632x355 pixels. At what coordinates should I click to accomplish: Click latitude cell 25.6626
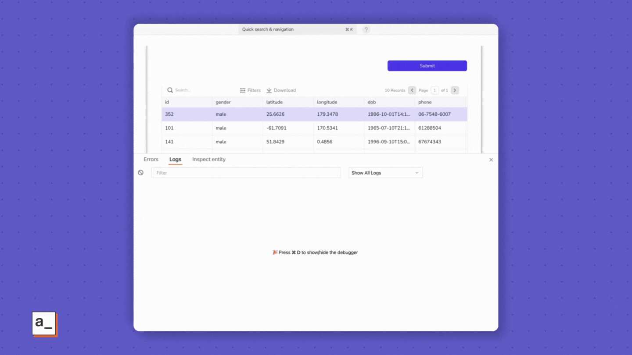(x=275, y=114)
